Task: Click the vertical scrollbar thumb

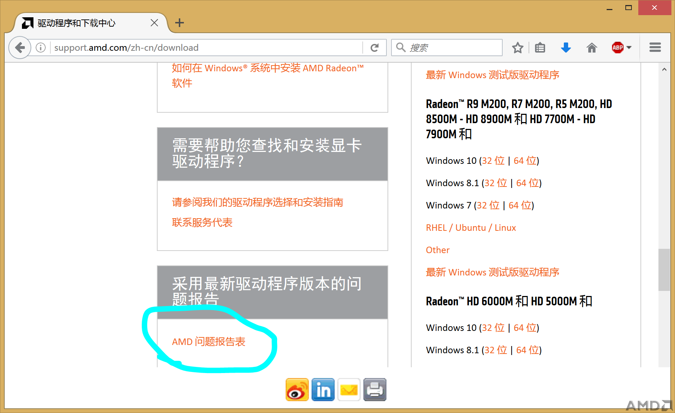Action: [664, 270]
